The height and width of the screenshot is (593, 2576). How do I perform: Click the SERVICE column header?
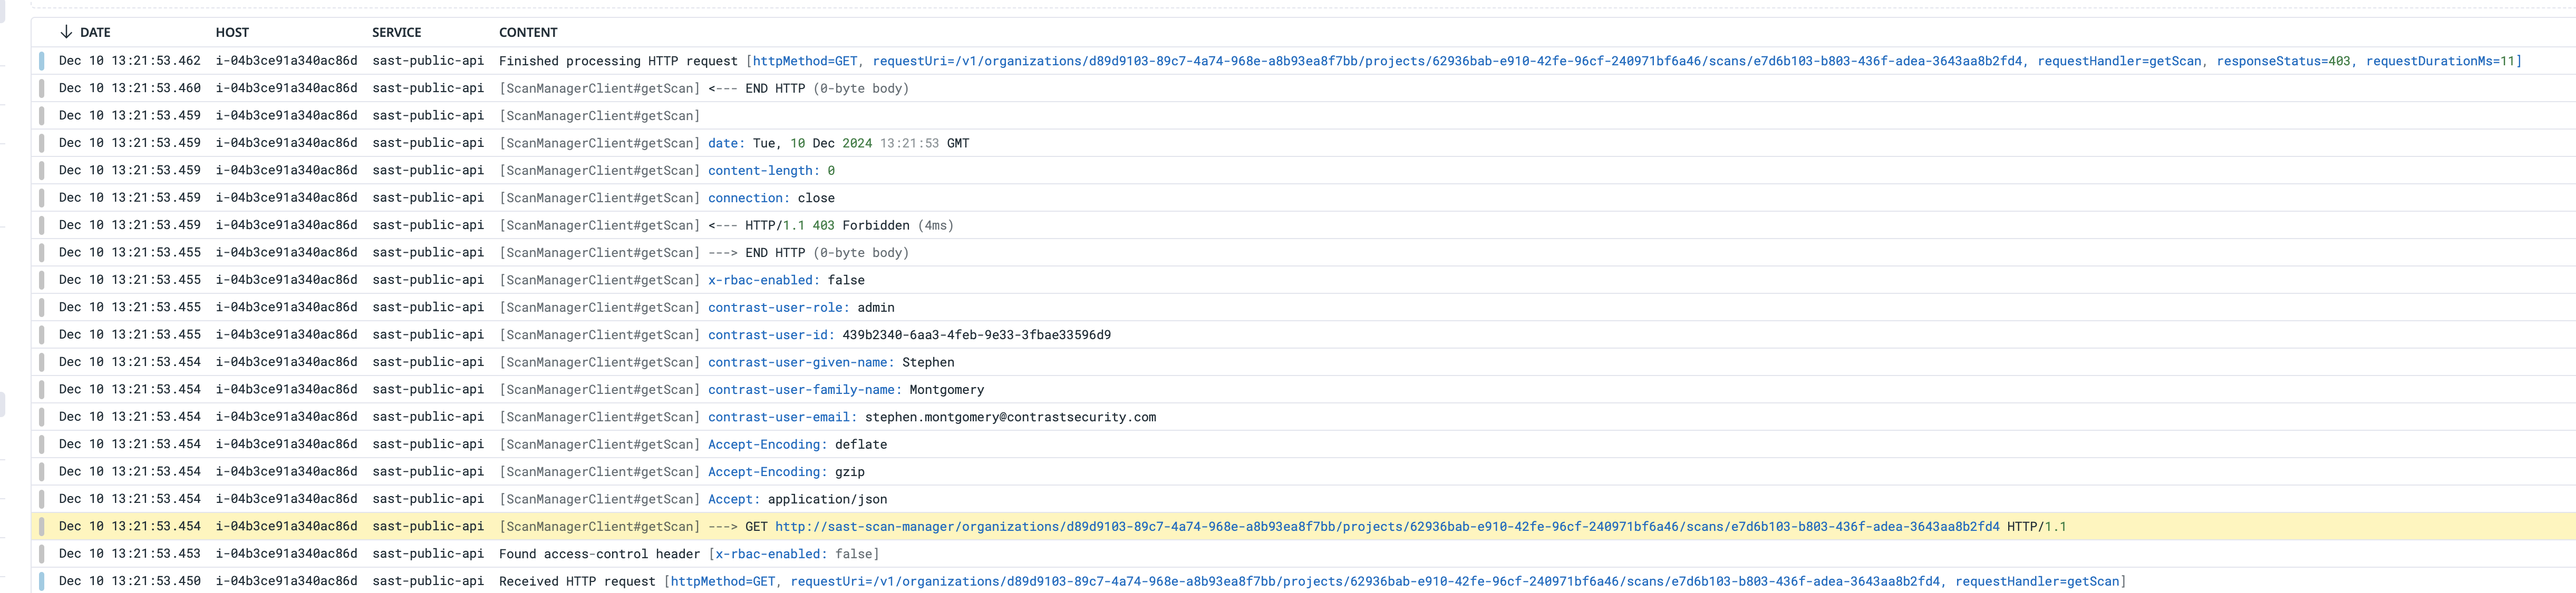coord(397,32)
